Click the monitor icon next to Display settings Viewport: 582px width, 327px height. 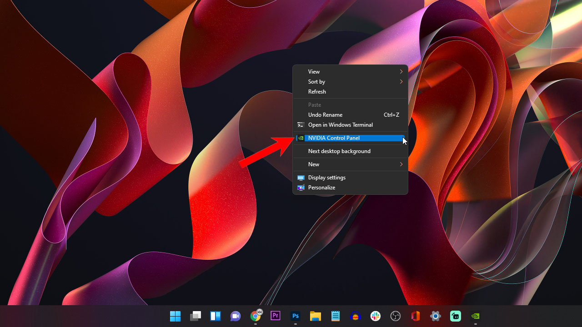pos(301,178)
